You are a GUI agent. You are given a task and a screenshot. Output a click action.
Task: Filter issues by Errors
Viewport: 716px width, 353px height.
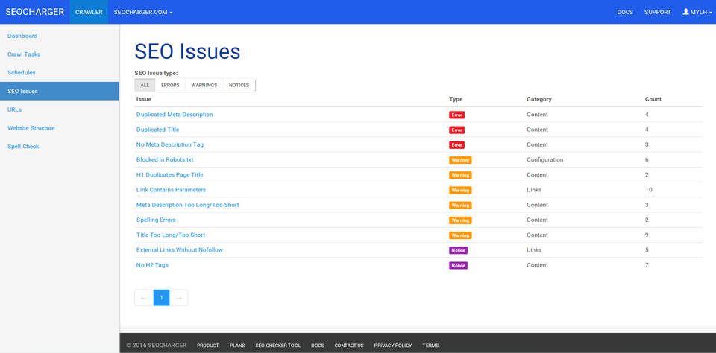click(x=170, y=86)
